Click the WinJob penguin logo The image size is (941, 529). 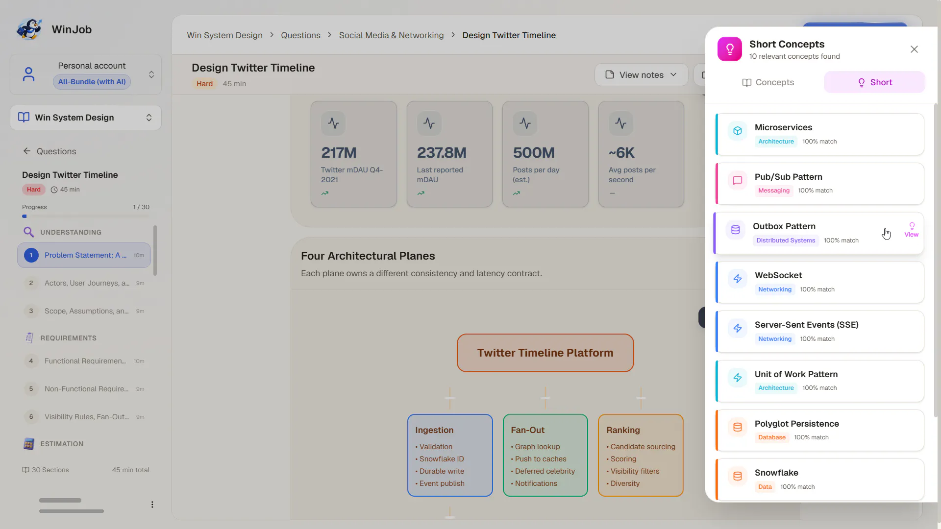point(29,29)
